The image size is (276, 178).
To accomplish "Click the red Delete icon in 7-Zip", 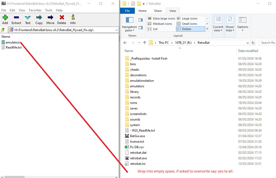I will (61, 20).
